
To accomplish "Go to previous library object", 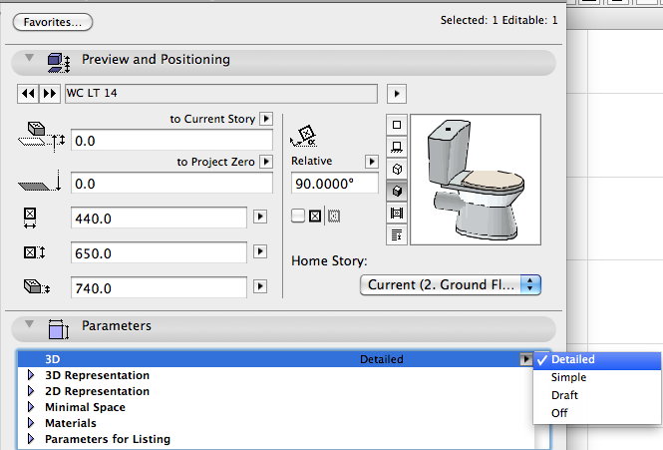I will [28, 94].
